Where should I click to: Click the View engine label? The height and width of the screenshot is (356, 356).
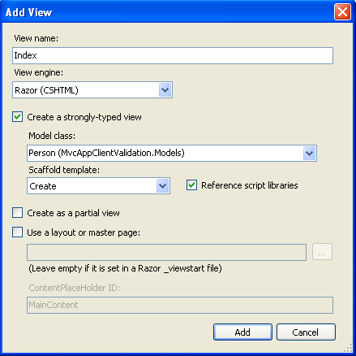[38, 72]
